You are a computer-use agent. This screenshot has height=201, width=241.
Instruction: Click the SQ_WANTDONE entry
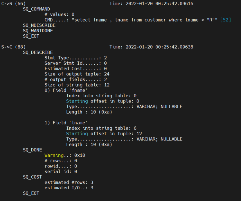pos(38,31)
